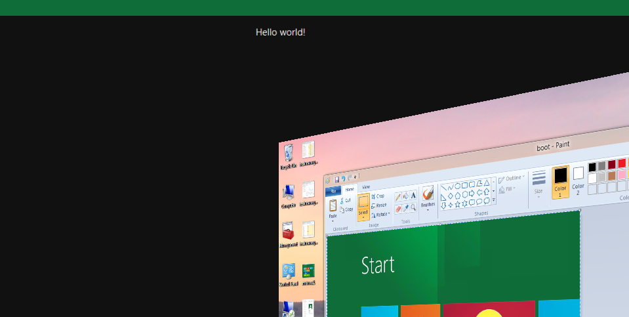Open the Rotate dropdown

[380, 215]
